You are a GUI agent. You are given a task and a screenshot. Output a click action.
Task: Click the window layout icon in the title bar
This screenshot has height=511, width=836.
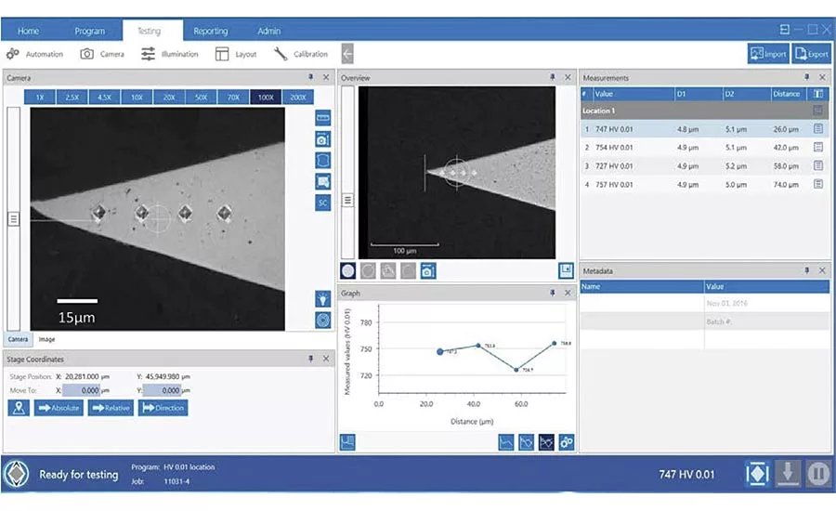coord(785,30)
